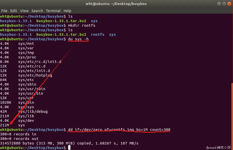
Task: Open the Search menu
Action: point(37,11)
